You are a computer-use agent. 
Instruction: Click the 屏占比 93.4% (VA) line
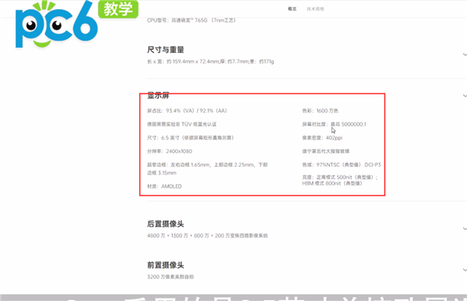187,111
